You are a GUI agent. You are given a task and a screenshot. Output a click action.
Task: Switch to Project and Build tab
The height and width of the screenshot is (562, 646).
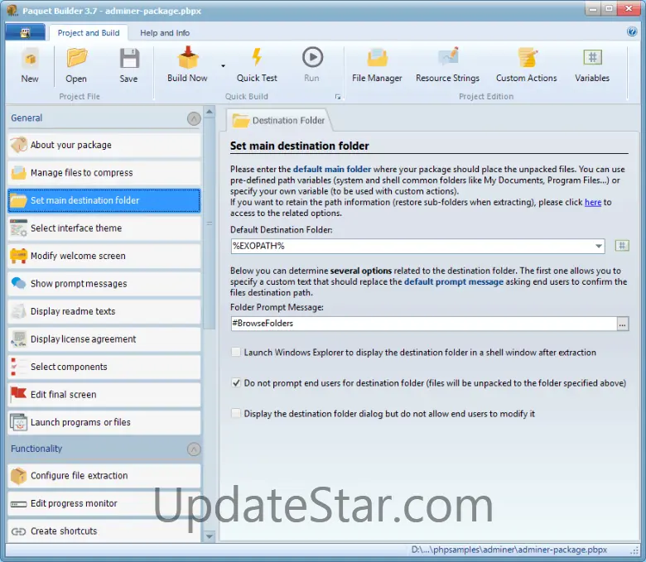[88, 33]
